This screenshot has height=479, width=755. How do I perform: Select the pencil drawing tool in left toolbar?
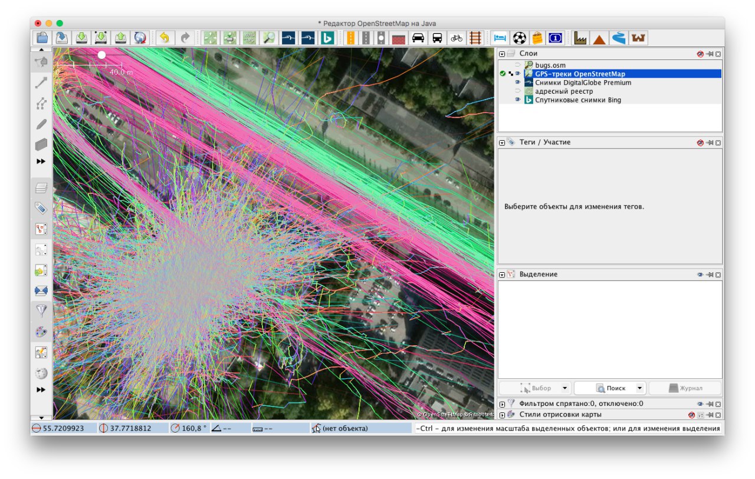(41, 124)
